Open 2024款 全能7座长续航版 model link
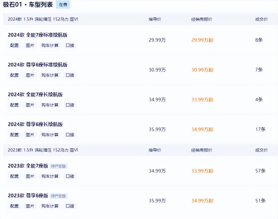 35,94
